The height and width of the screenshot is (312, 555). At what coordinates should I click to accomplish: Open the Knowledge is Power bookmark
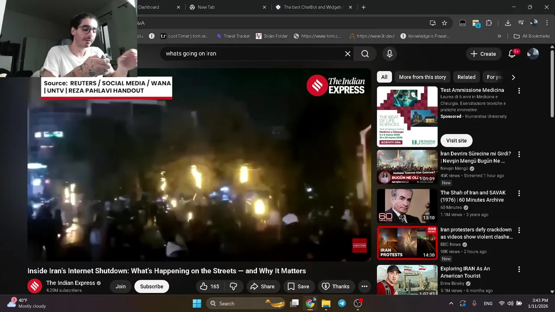425,36
